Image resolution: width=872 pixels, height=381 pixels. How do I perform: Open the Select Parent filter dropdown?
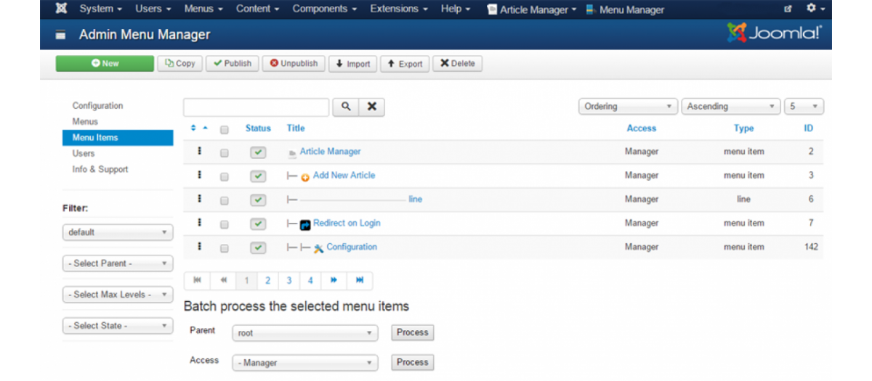point(118,263)
